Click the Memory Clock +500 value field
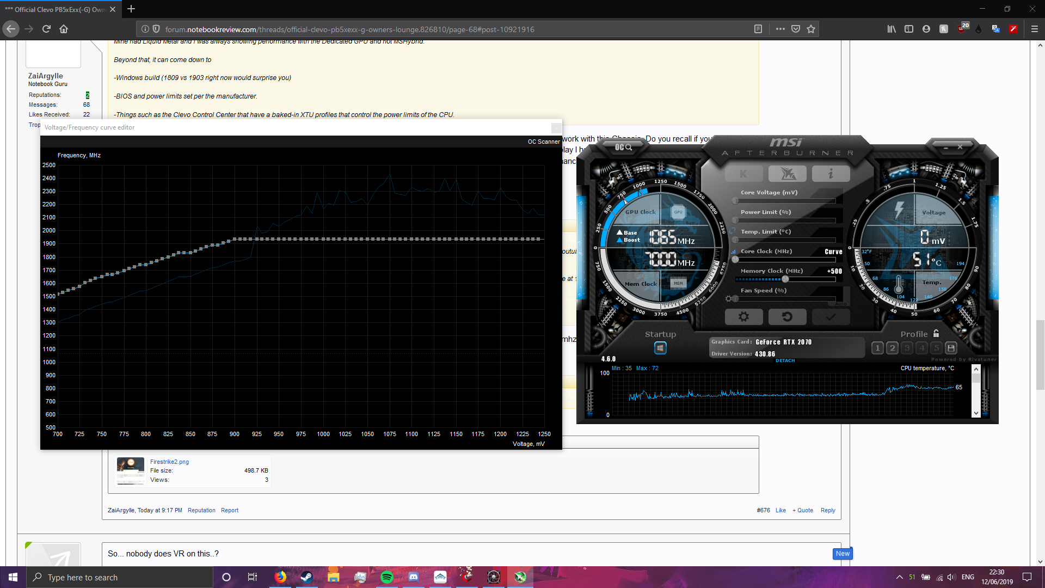Image resolution: width=1045 pixels, height=588 pixels. [x=834, y=271]
